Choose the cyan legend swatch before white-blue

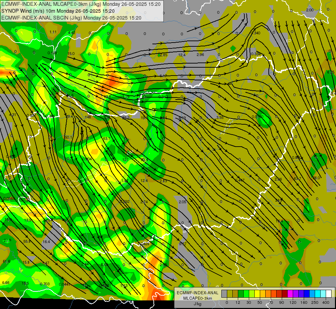coord(317,294)
